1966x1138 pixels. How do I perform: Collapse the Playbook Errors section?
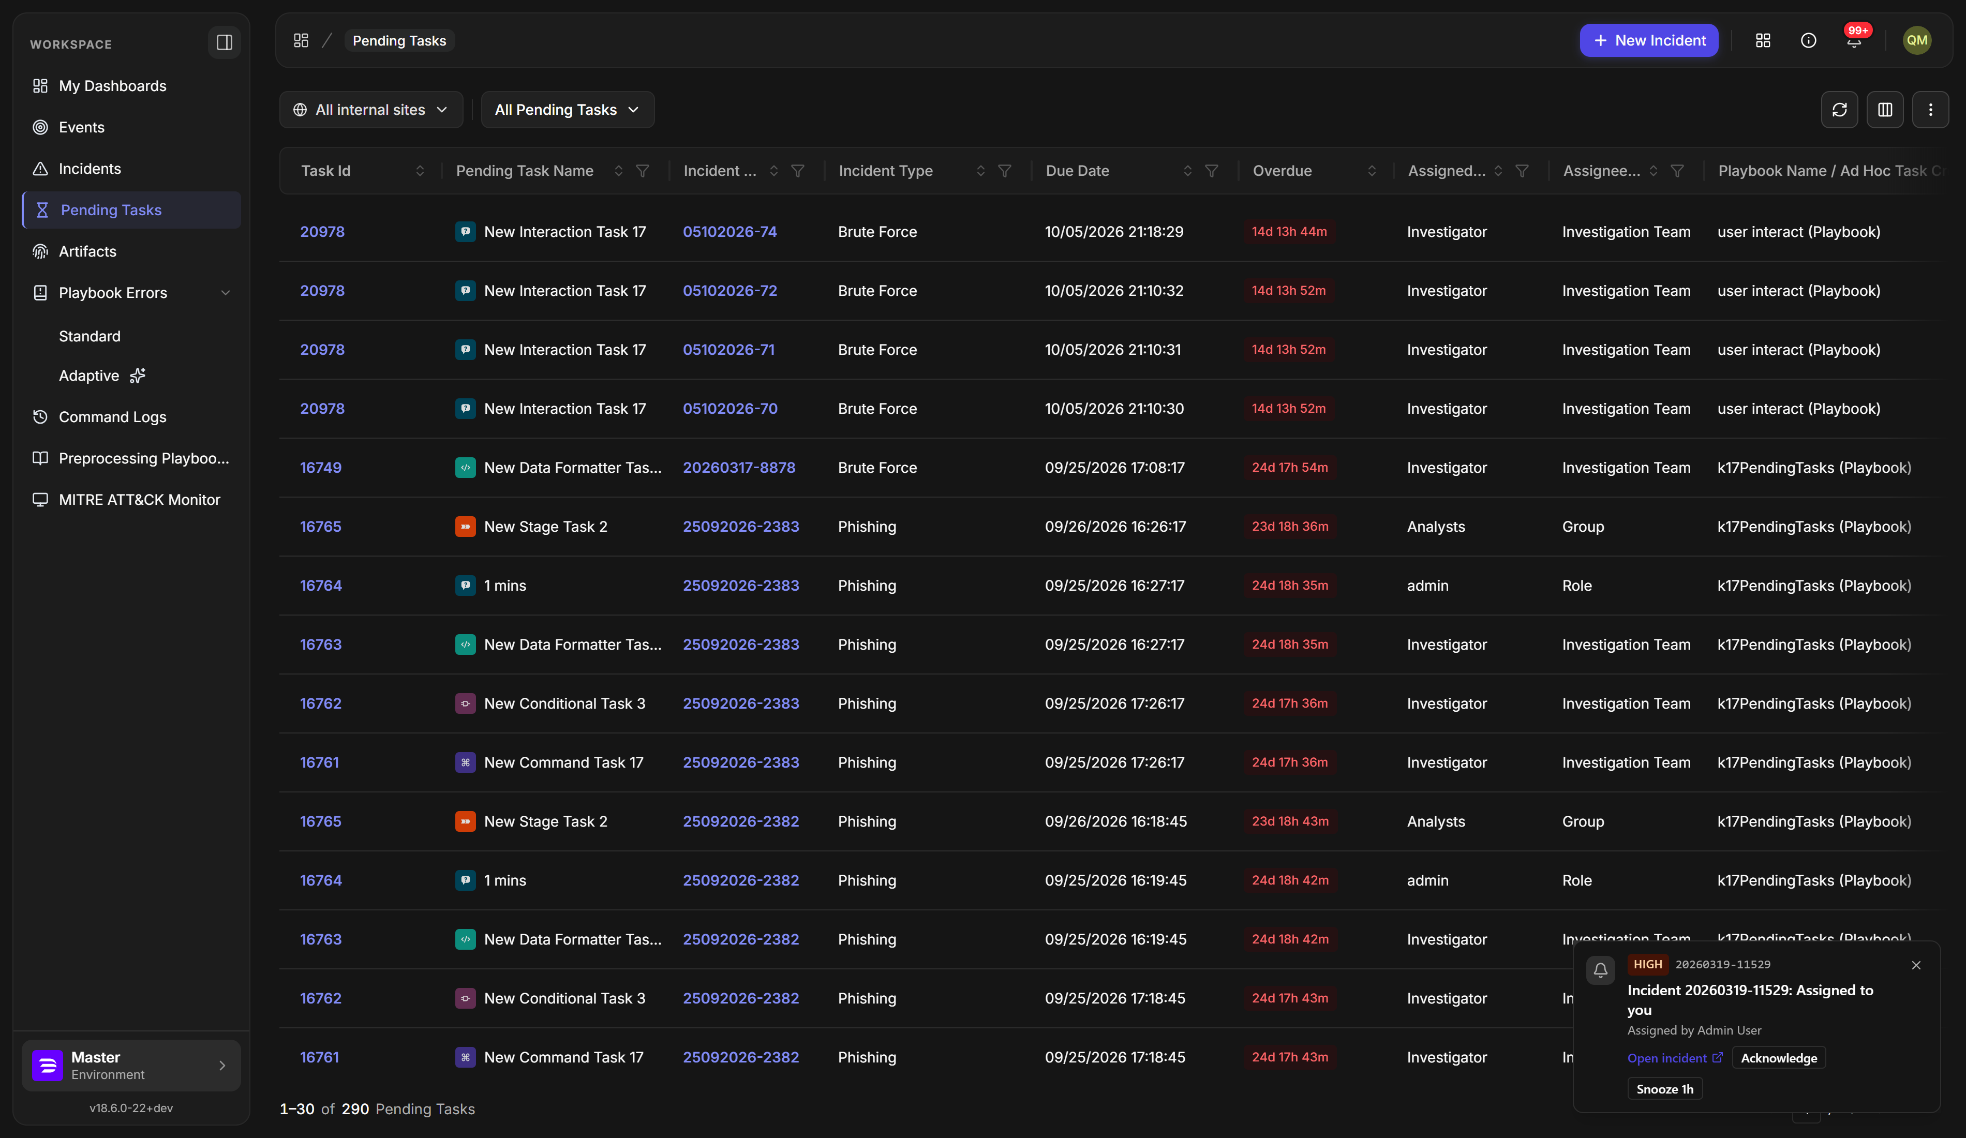pyautogui.click(x=226, y=293)
